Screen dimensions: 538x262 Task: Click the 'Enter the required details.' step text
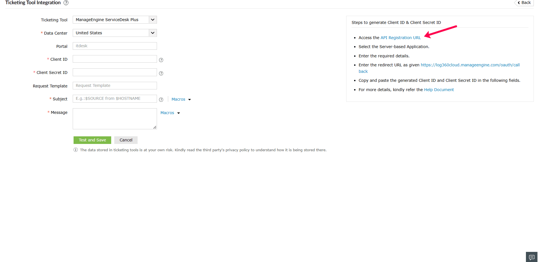coord(384,56)
